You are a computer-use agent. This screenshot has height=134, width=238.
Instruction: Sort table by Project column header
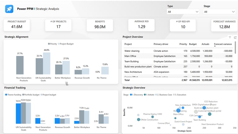[x=128, y=44]
